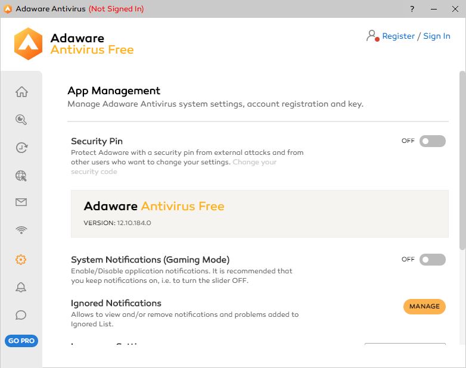The height and width of the screenshot is (368, 466).
Task: Open the Notifications bell icon
Action: 21,287
